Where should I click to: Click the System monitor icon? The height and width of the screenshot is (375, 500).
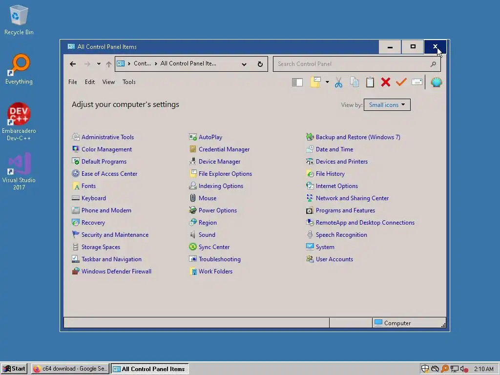(x=310, y=247)
